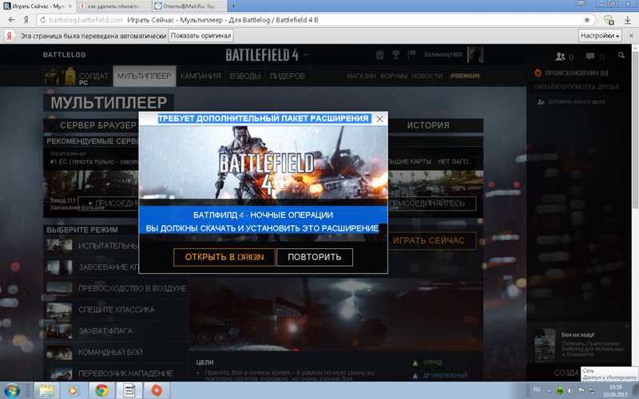Open the Origin taskbar icon
This screenshot has width=639, height=399.
[x=157, y=391]
